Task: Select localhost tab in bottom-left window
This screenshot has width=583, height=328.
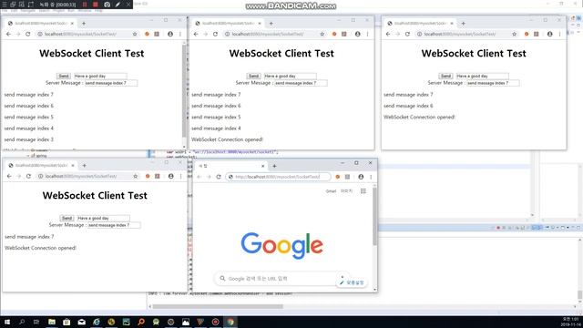Action: pyautogui.click(x=41, y=165)
